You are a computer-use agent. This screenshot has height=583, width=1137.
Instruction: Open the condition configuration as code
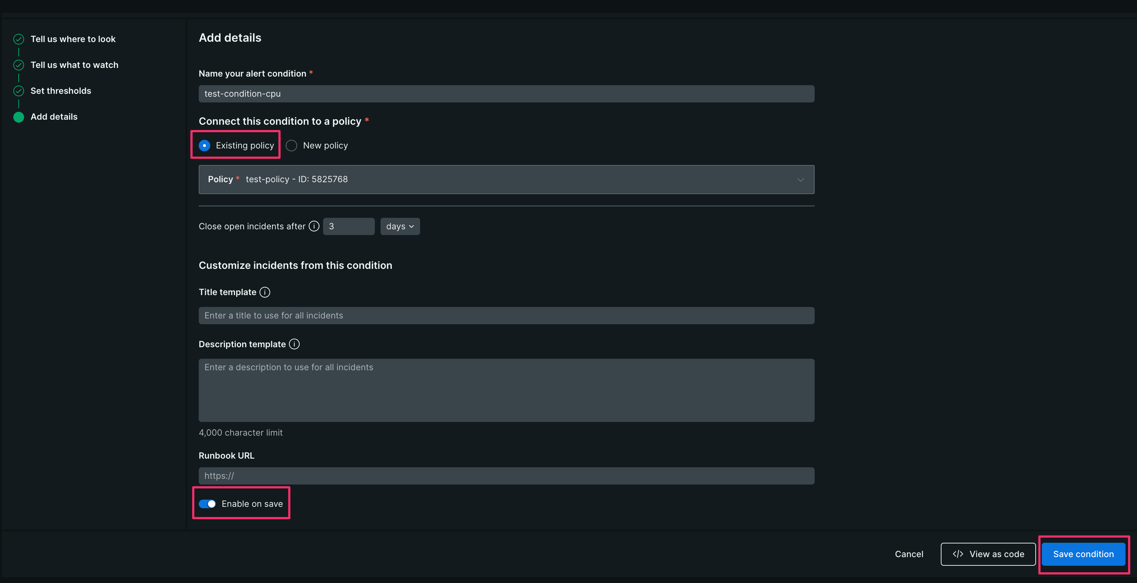pyautogui.click(x=988, y=554)
